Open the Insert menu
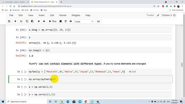The width and height of the screenshot is (185, 104). (42, 15)
